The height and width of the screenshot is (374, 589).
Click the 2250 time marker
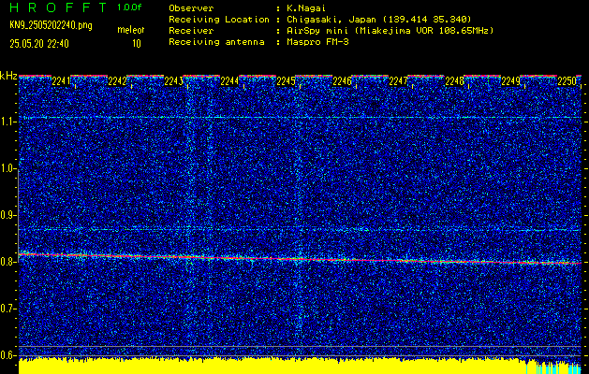[x=567, y=81]
